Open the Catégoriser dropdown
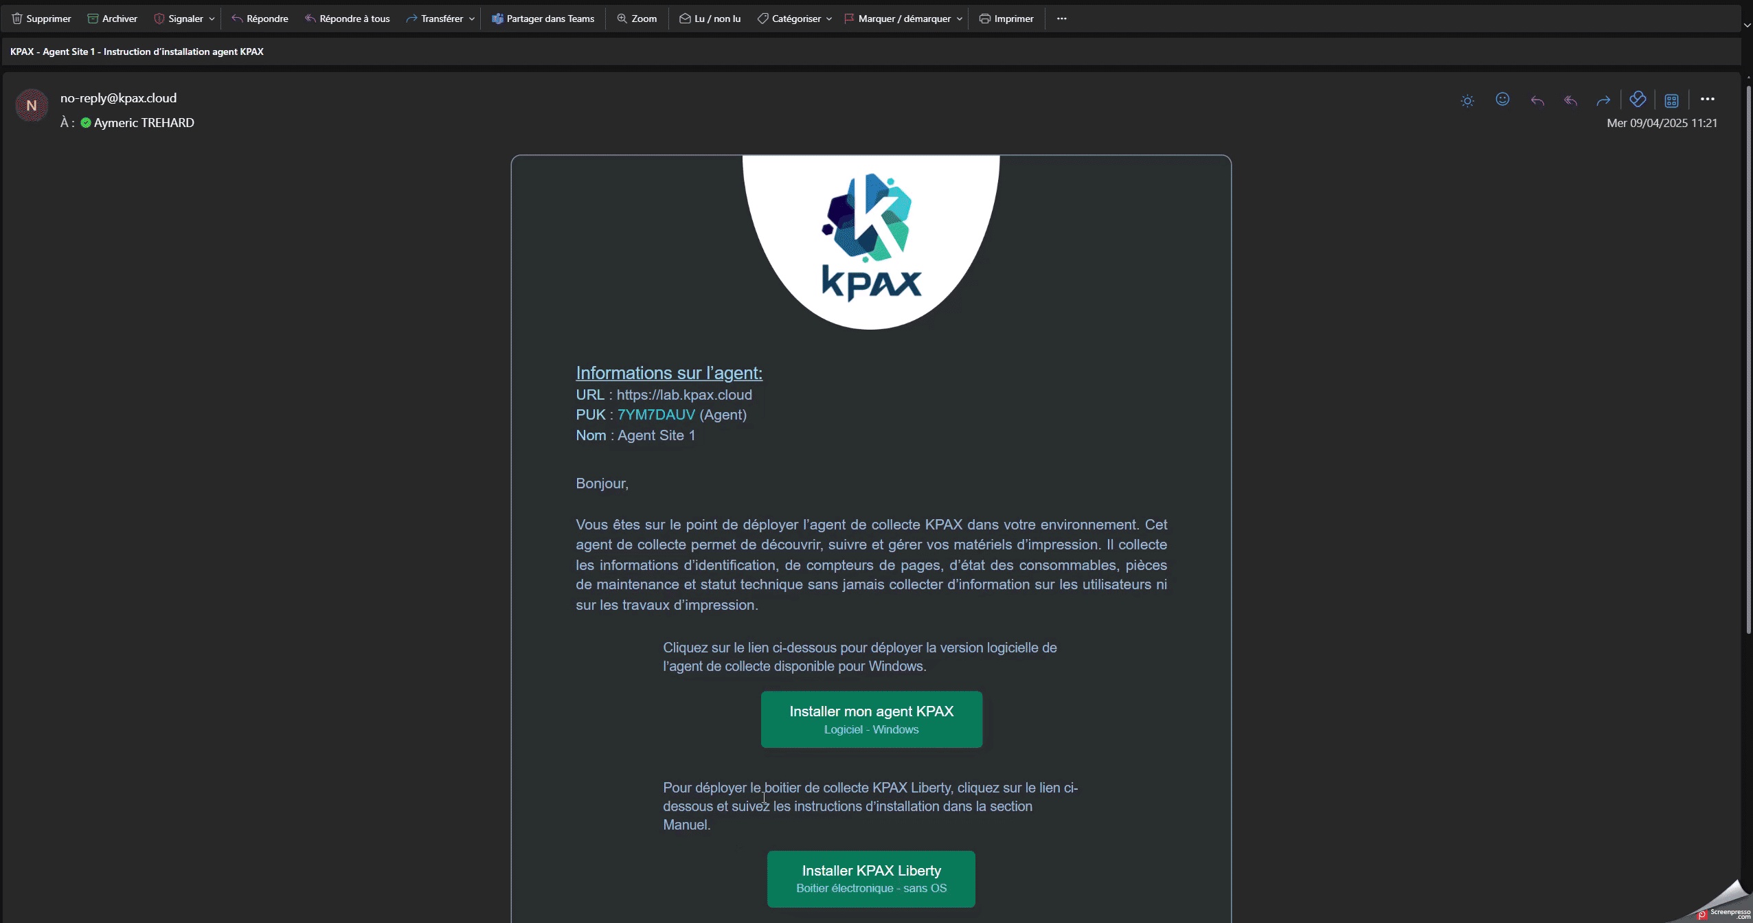 [794, 19]
